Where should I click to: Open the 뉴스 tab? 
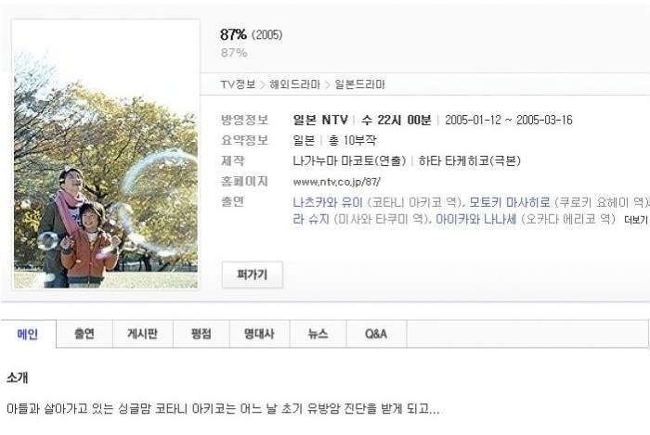(x=318, y=334)
